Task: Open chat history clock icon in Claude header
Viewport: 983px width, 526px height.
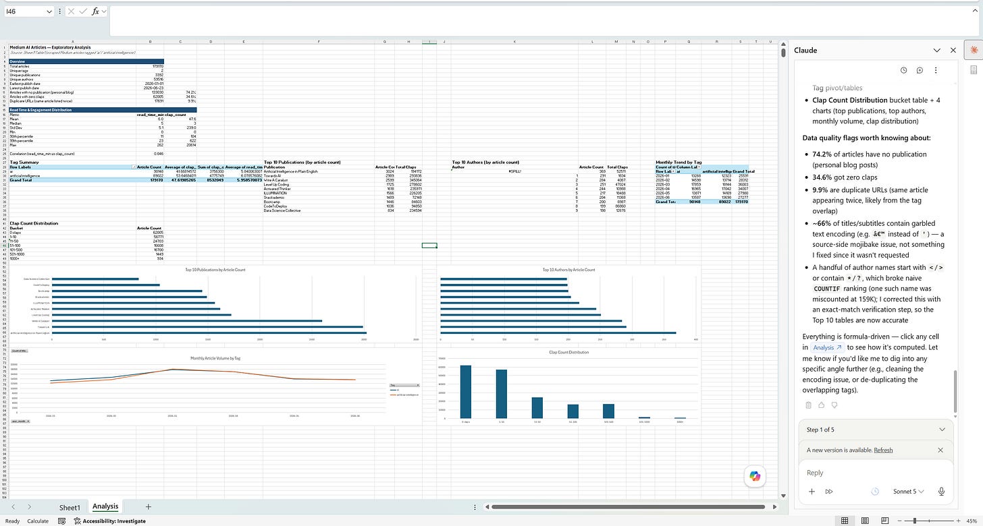Action: 904,70
